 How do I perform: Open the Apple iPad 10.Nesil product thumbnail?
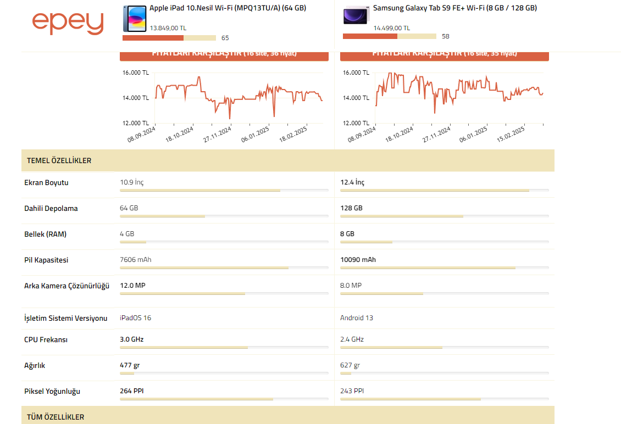[x=135, y=19]
